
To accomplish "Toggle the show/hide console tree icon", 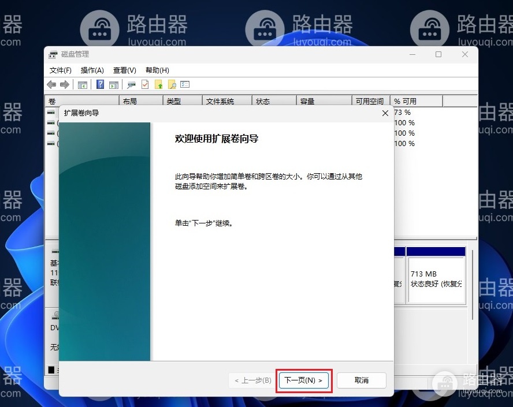I will coord(83,85).
